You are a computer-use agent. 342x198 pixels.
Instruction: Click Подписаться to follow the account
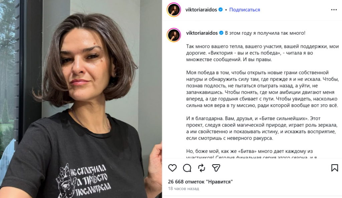(x=244, y=10)
